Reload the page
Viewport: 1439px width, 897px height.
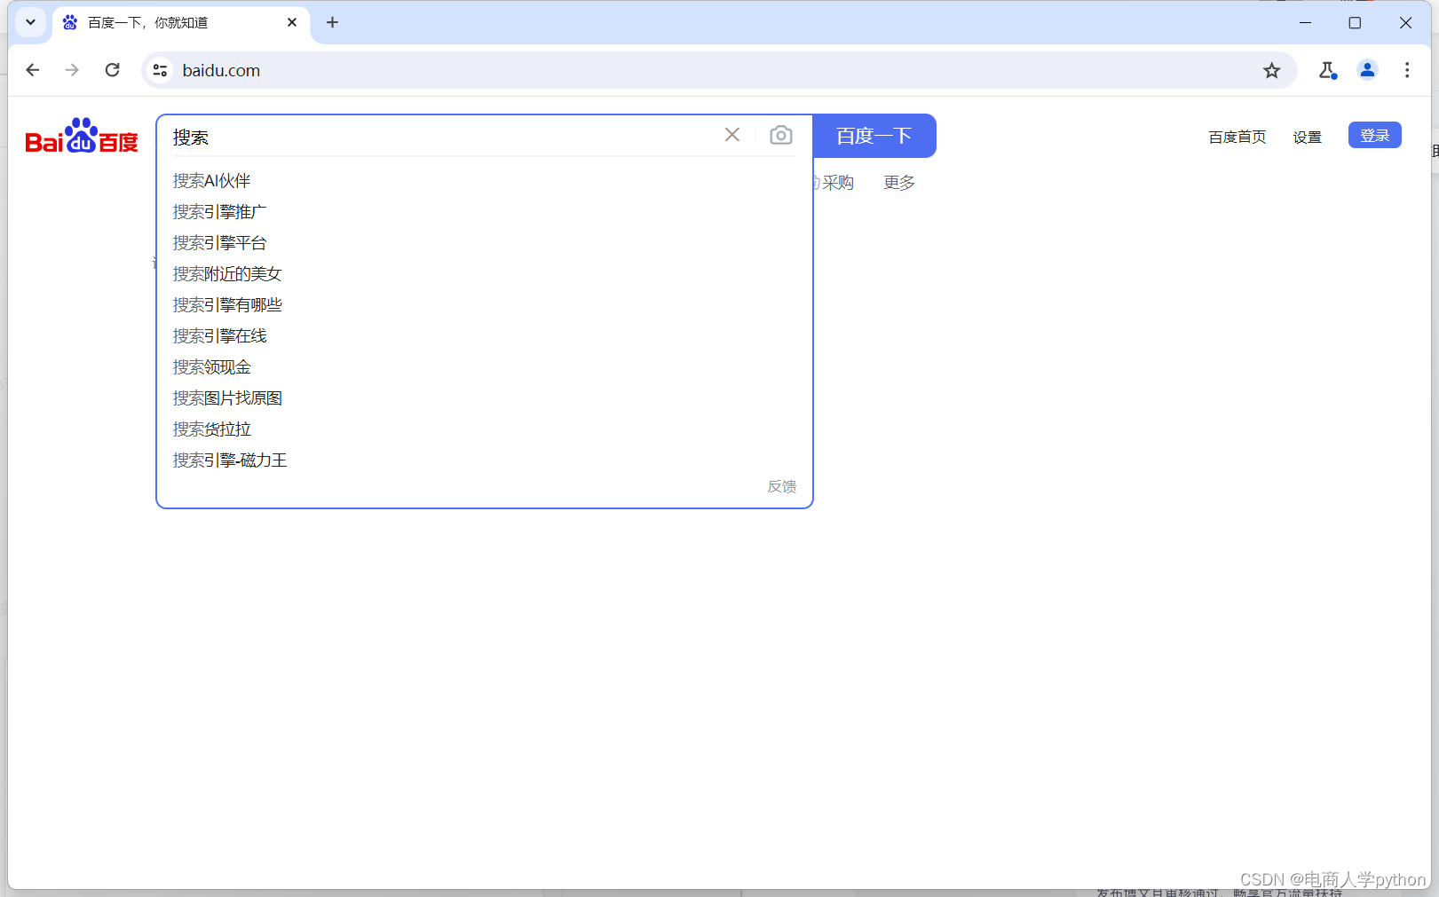pos(113,70)
